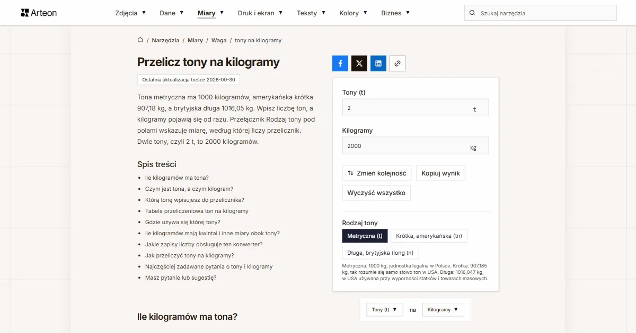The image size is (636, 333).
Task: Select Metryczna (t) ton type
Action: click(x=365, y=236)
